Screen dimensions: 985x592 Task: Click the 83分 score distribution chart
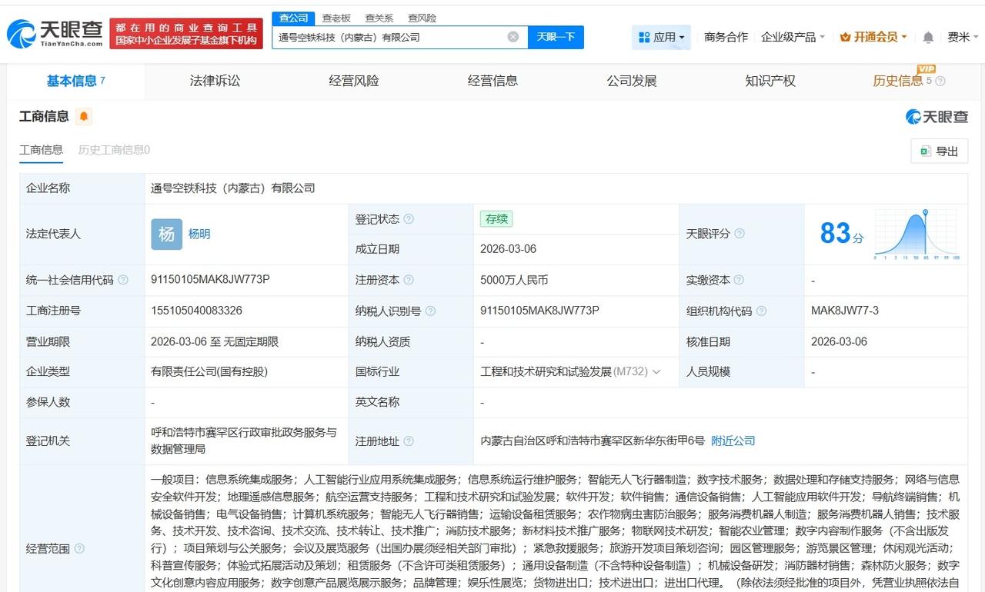coord(916,234)
